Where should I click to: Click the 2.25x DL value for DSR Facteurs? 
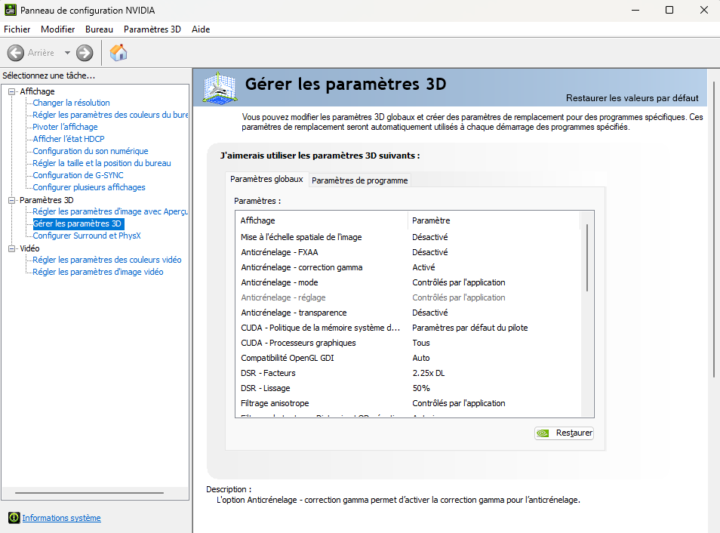coord(429,373)
